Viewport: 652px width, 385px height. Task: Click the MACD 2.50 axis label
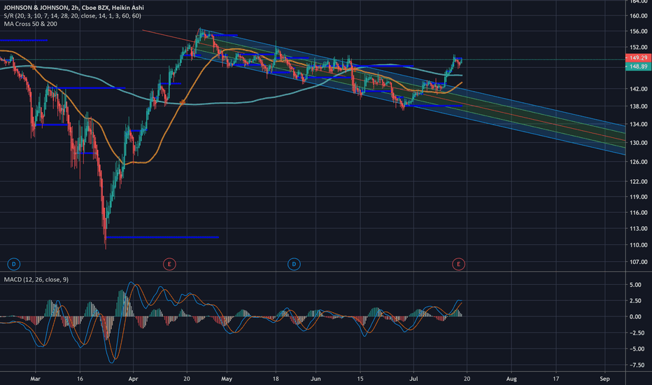point(635,300)
